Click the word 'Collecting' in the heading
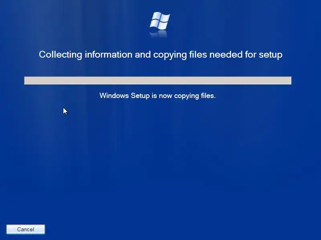The image size is (321, 240). pos(61,55)
